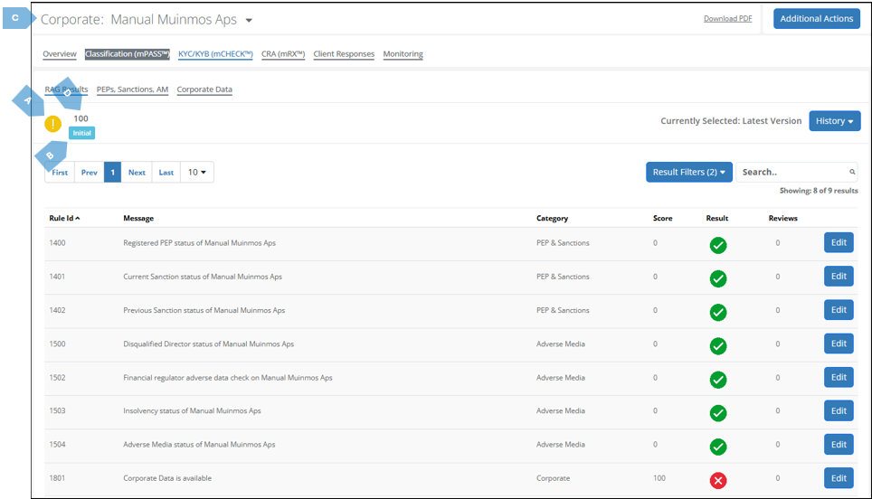872x499 pixels.
Task: Click the Download PDF link
Action: [x=727, y=19]
